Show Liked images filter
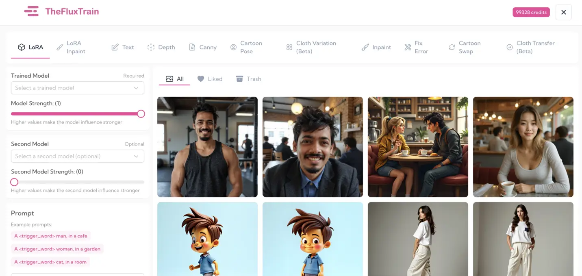The width and height of the screenshot is (582, 276). [210, 79]
